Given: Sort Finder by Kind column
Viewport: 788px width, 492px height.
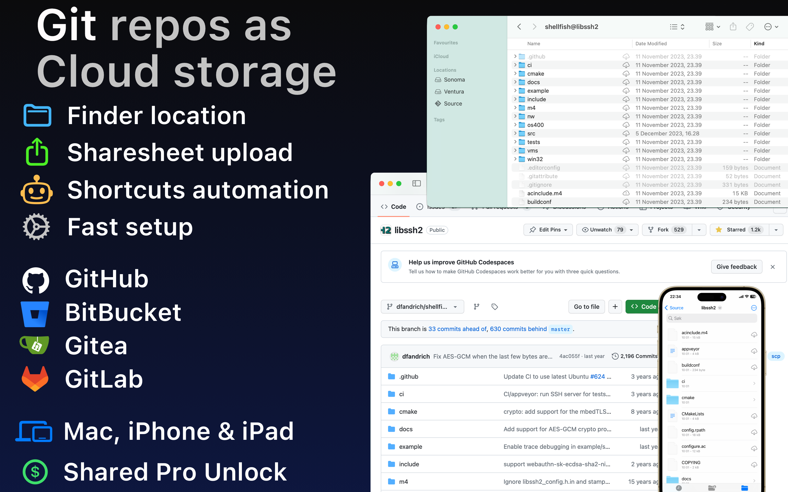Looking at the screenshot, I should pyautogui.click(x=759, y=44).
